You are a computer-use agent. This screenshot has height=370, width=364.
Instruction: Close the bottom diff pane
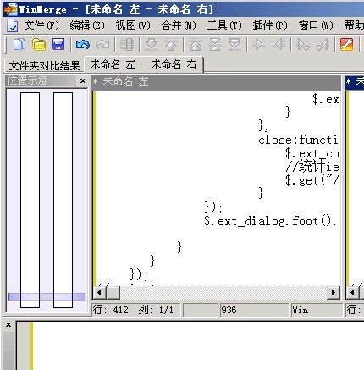pos(8,324)
